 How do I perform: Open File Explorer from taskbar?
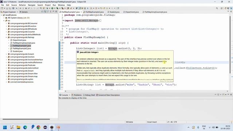(x=19, y=127)
